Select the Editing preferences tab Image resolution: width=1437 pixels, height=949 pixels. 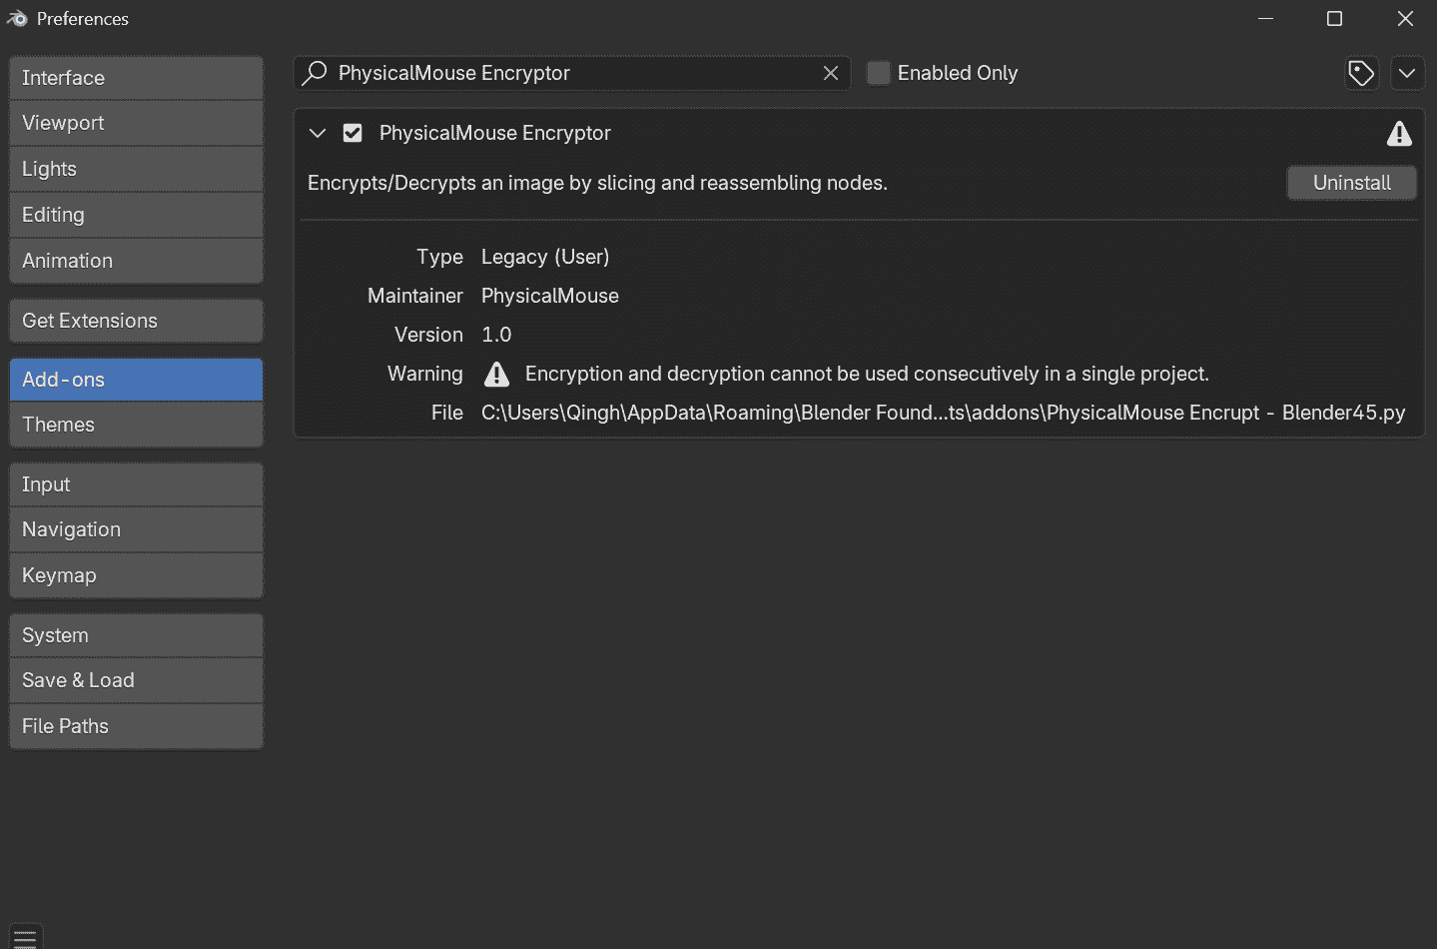136,215
